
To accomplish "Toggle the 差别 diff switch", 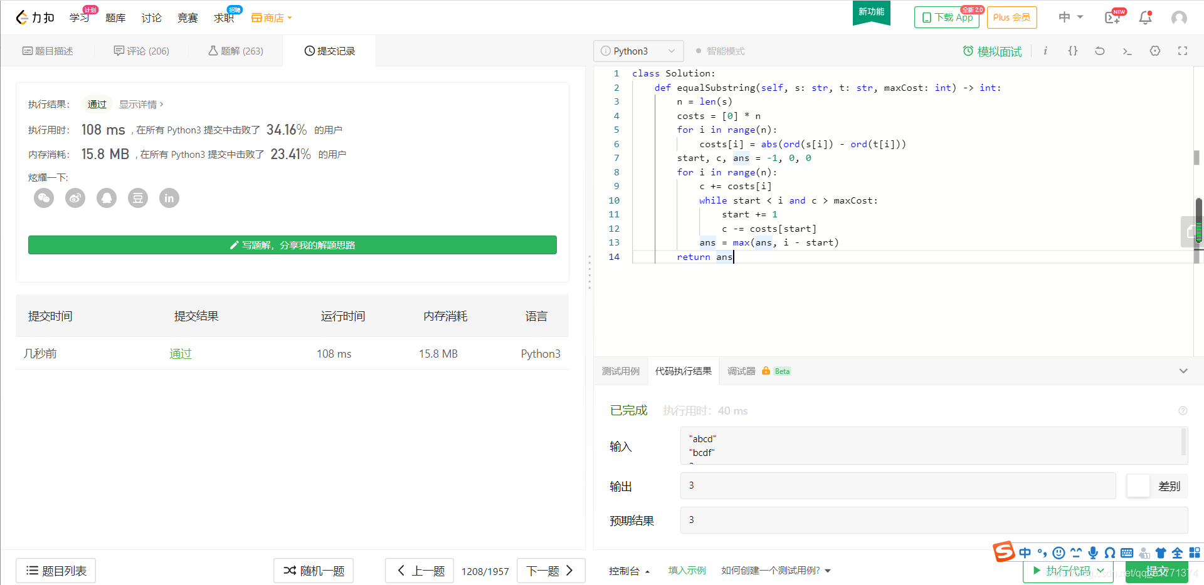I will click(1138, 486).
